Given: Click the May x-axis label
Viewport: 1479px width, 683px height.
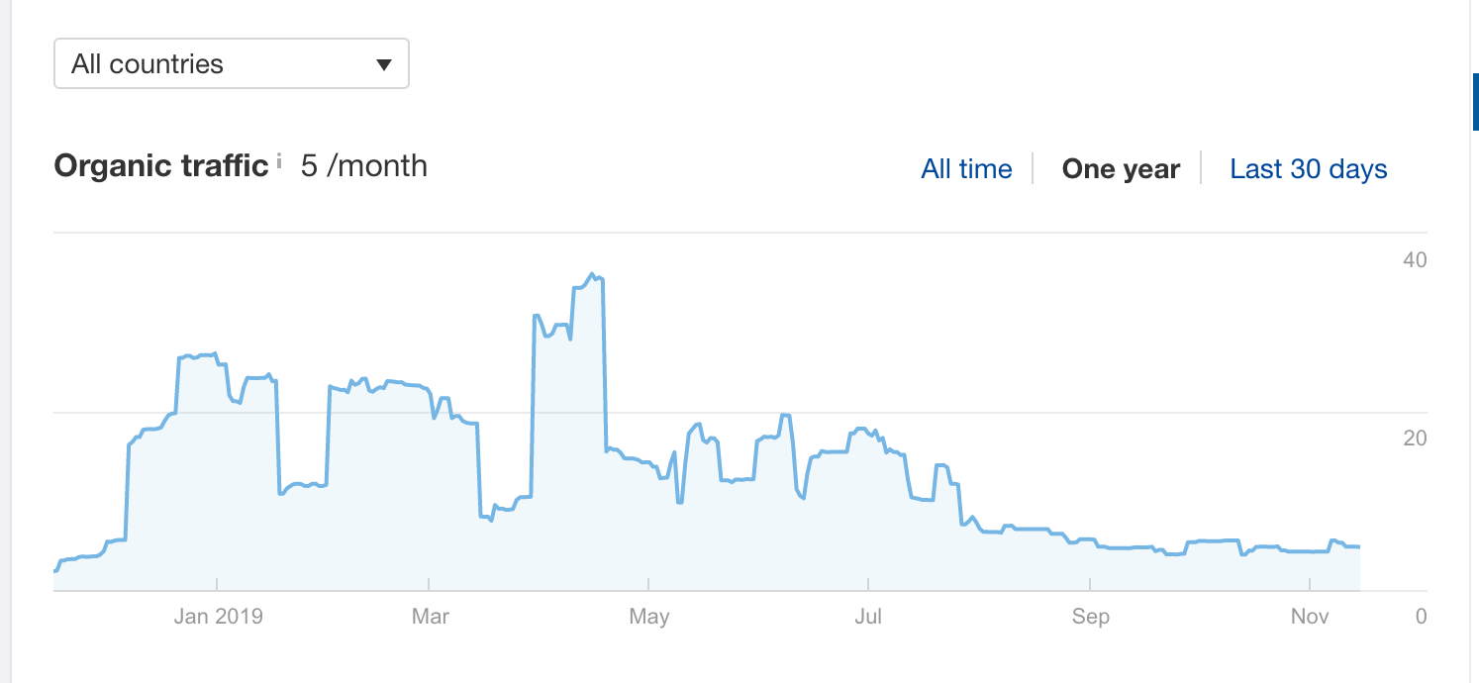Looking at the screenshot, I should (x=649, y=617).
